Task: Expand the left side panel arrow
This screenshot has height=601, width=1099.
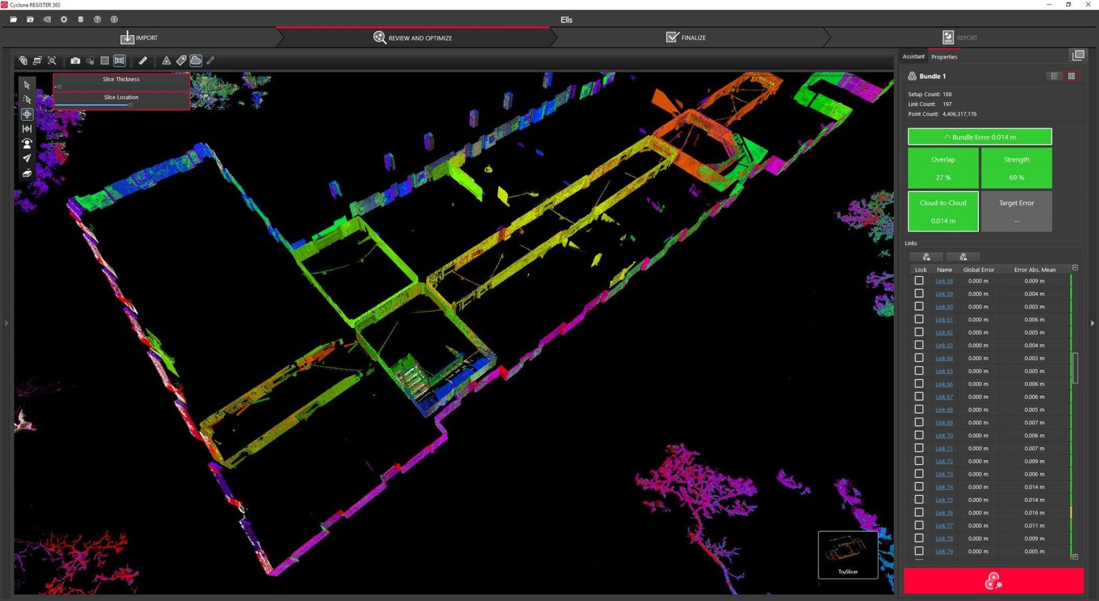Action: [x=7, y=323]
